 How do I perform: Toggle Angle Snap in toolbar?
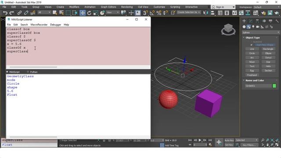pyautogui.click(x=152, y=13)
